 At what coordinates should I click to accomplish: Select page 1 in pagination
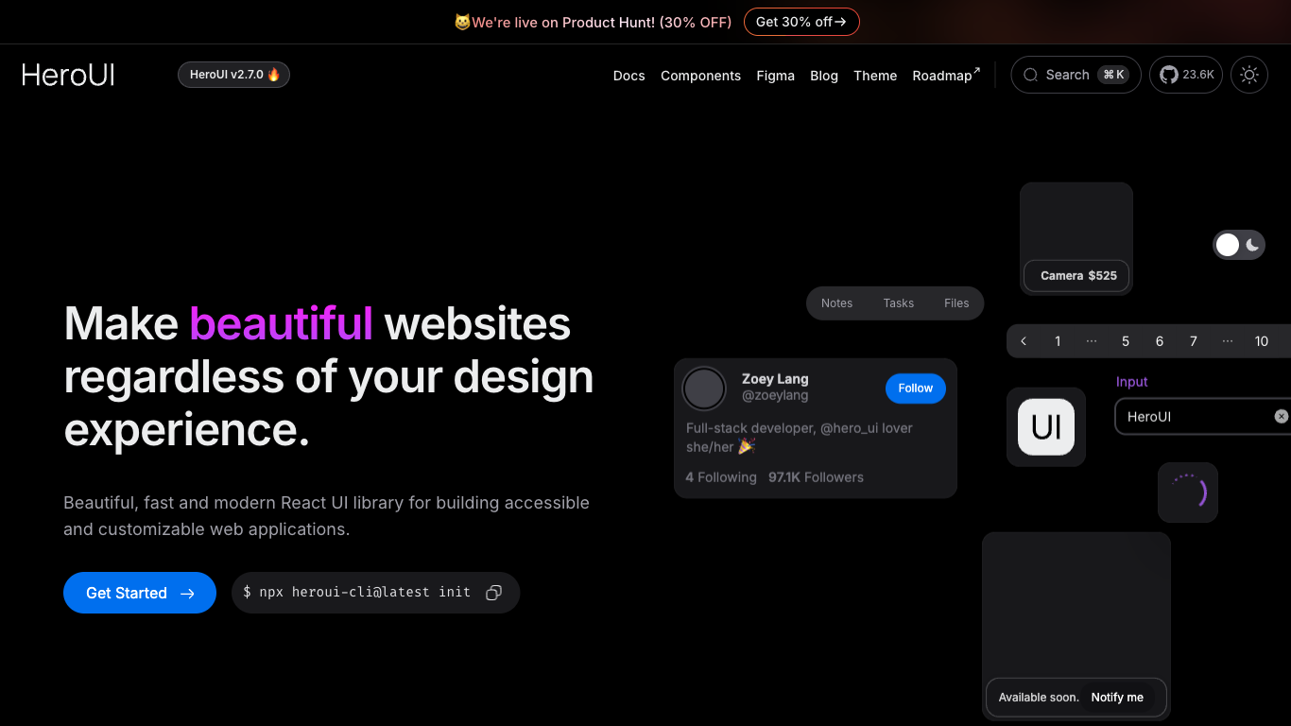[1058, 341]
